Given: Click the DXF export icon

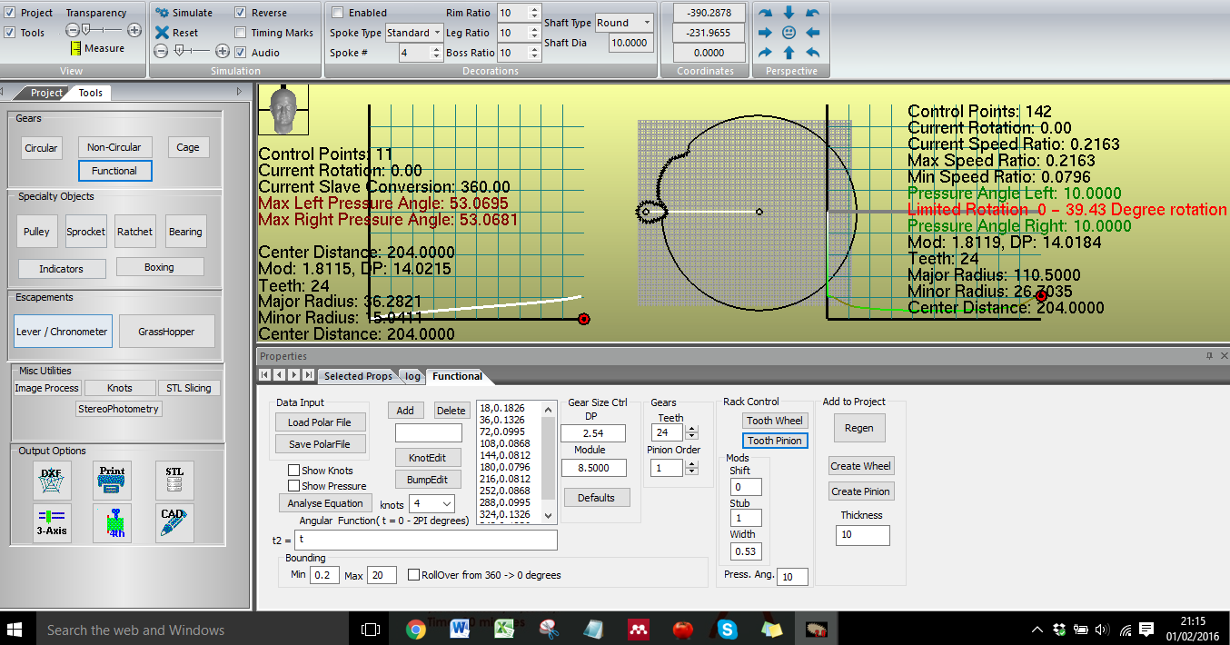Looking at the screenshot, I should 52,481.
